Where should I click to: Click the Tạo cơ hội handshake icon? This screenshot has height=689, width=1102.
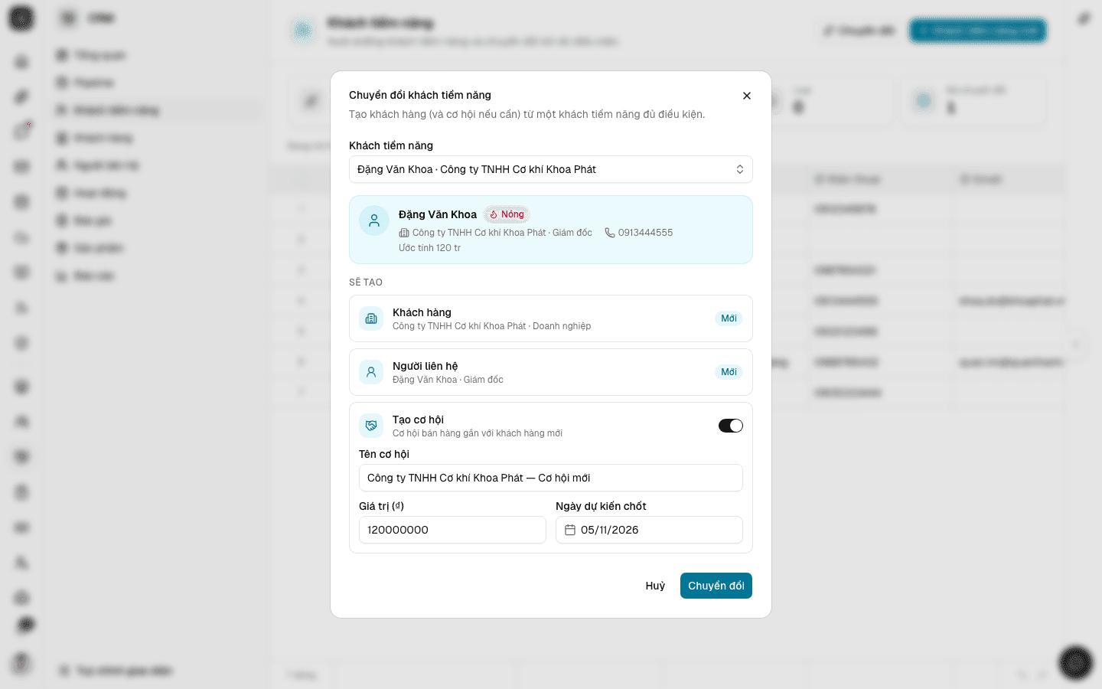tap(371, 426)
